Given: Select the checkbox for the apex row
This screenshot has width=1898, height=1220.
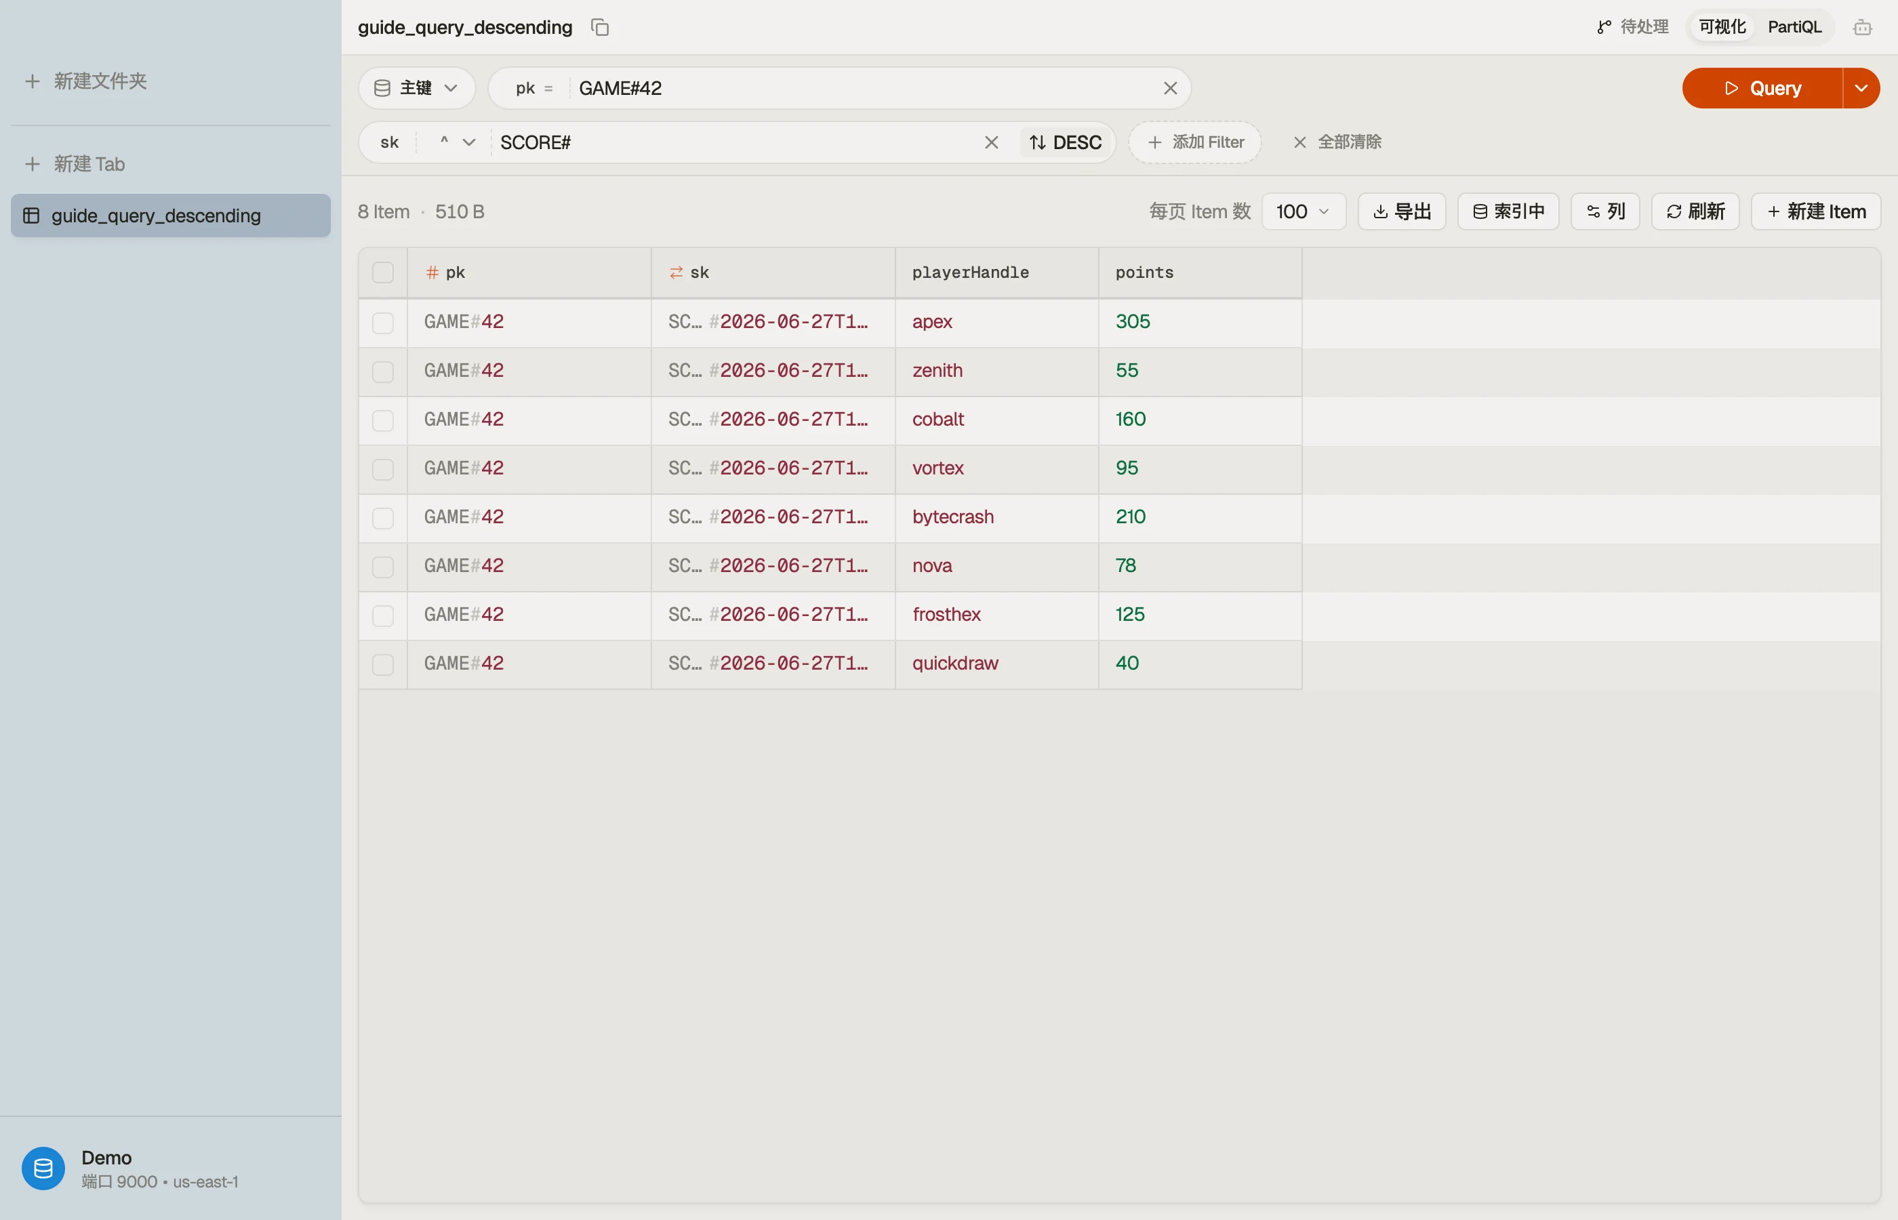Looking at the screenshot, I should 382,323.
